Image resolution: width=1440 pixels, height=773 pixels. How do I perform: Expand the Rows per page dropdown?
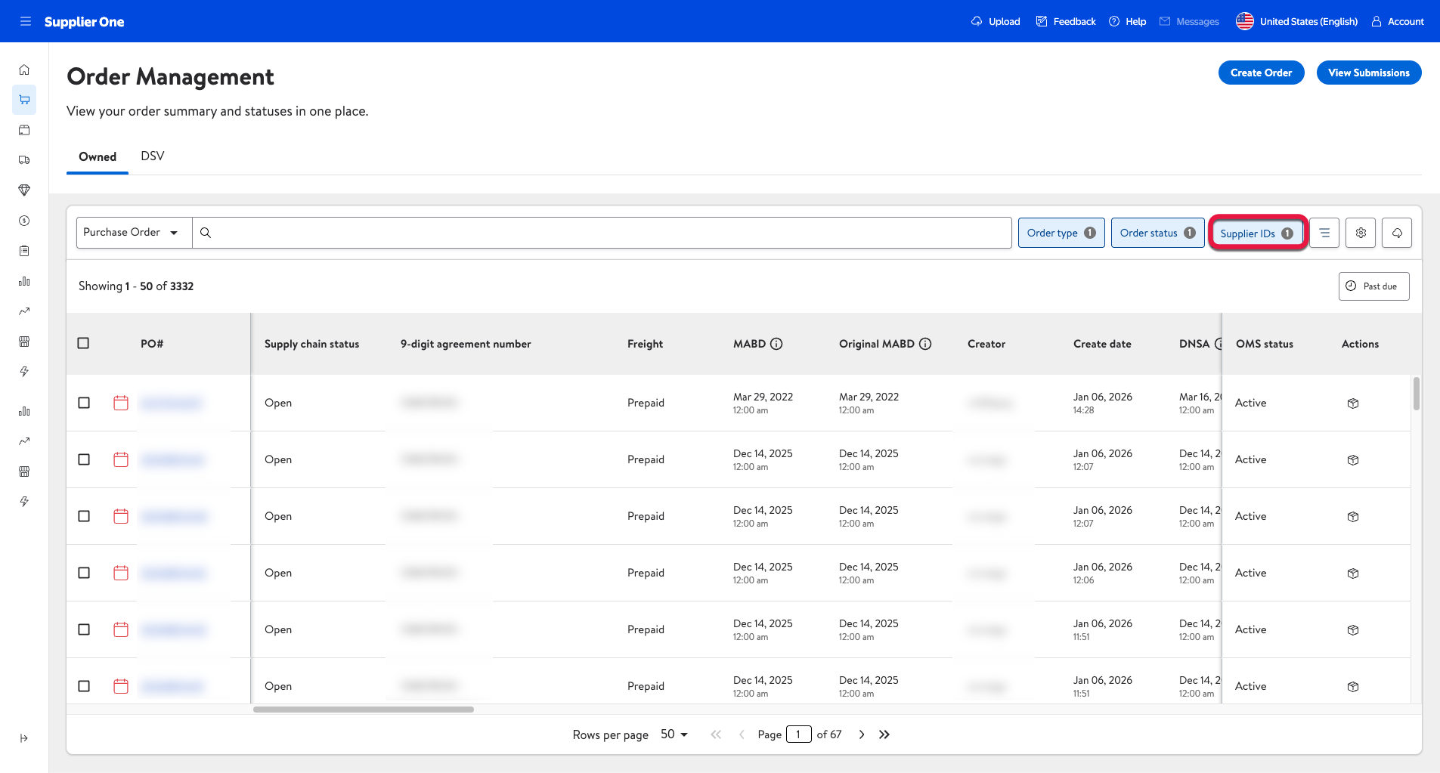674,734
